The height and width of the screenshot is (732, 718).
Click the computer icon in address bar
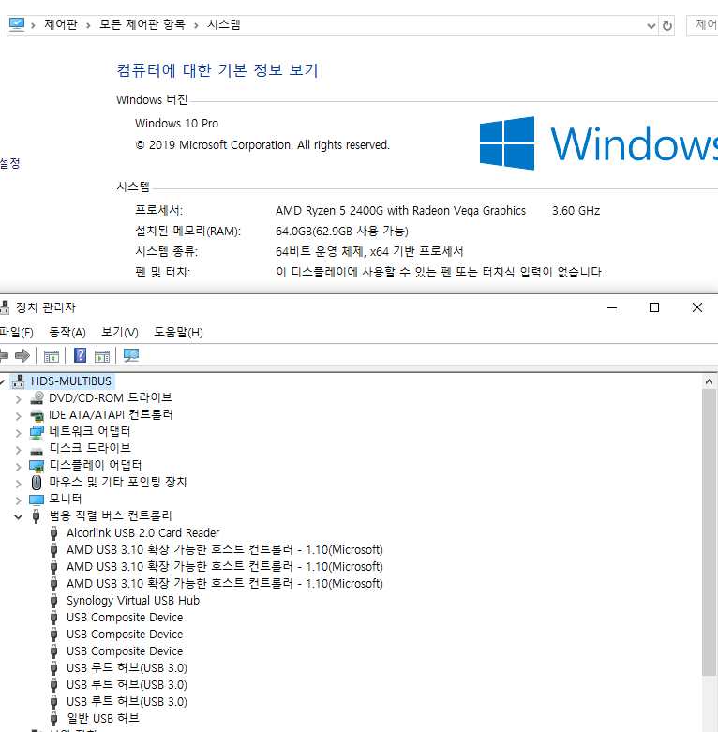[x=16, y=24]
